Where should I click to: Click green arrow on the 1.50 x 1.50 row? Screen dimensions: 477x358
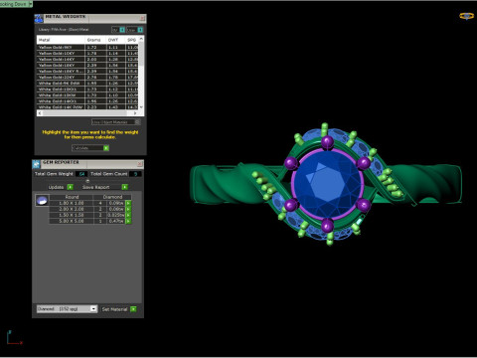click(128, 215)
